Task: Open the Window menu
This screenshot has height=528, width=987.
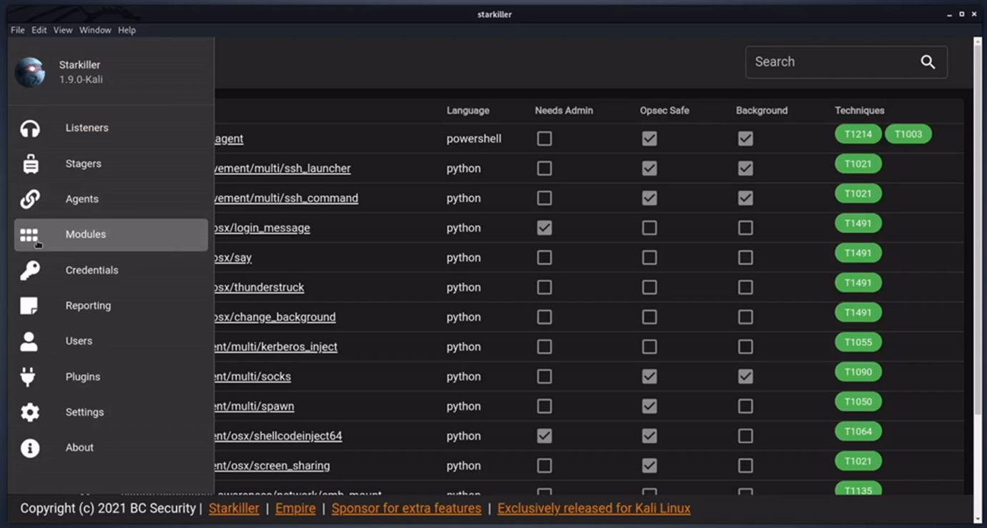Action: pos(95,30)
